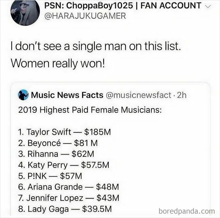The height and width of the screenshot is (218, 220).
Task: Open the @HARAJUKUGAMER handle
Action: click(x=85, y=16)
